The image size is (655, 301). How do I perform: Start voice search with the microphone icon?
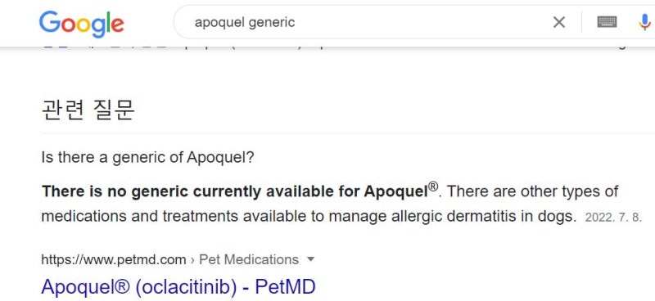pos(645,22)
